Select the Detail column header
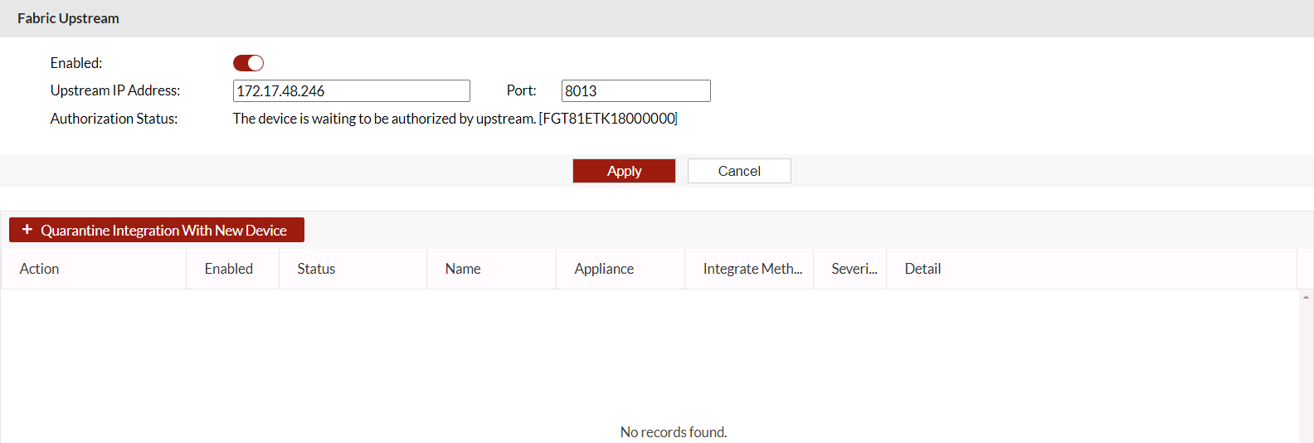 coord(922,269)
